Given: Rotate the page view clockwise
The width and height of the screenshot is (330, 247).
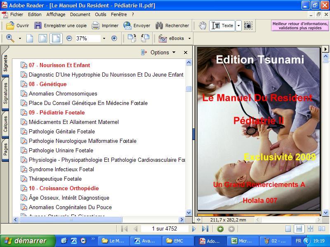Looking at the screenshot, I should [x=132, y=38].
